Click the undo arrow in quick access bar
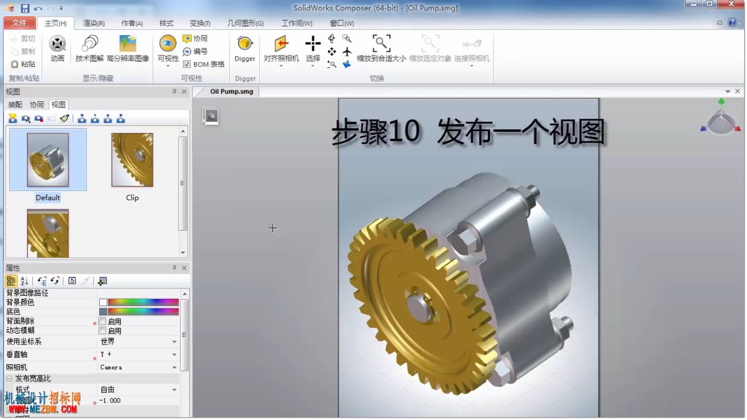747x420 pixels. (38, 8)
